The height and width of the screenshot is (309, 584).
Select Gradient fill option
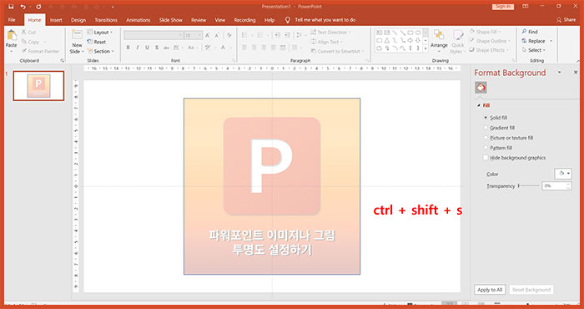(499, 128)
